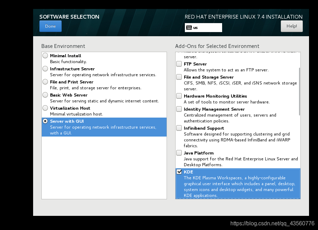Click the 'Basic Web Server' label
The image size is (318, 230).
click(x=69, y=95)
